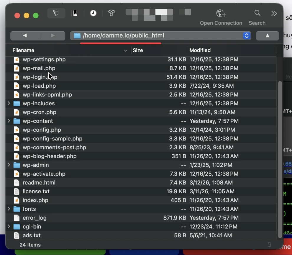Click readme.html file icon
Screen dimensions: 292x255
(x=17, y=182)
